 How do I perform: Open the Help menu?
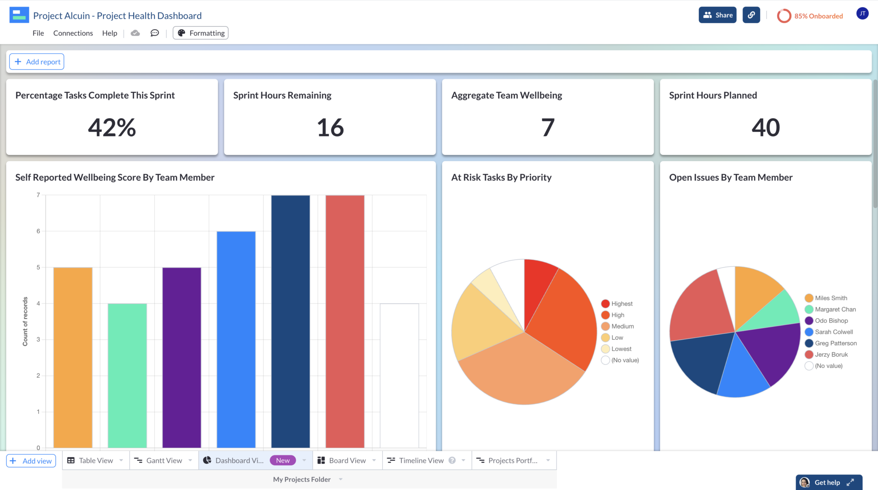point(110,33)
